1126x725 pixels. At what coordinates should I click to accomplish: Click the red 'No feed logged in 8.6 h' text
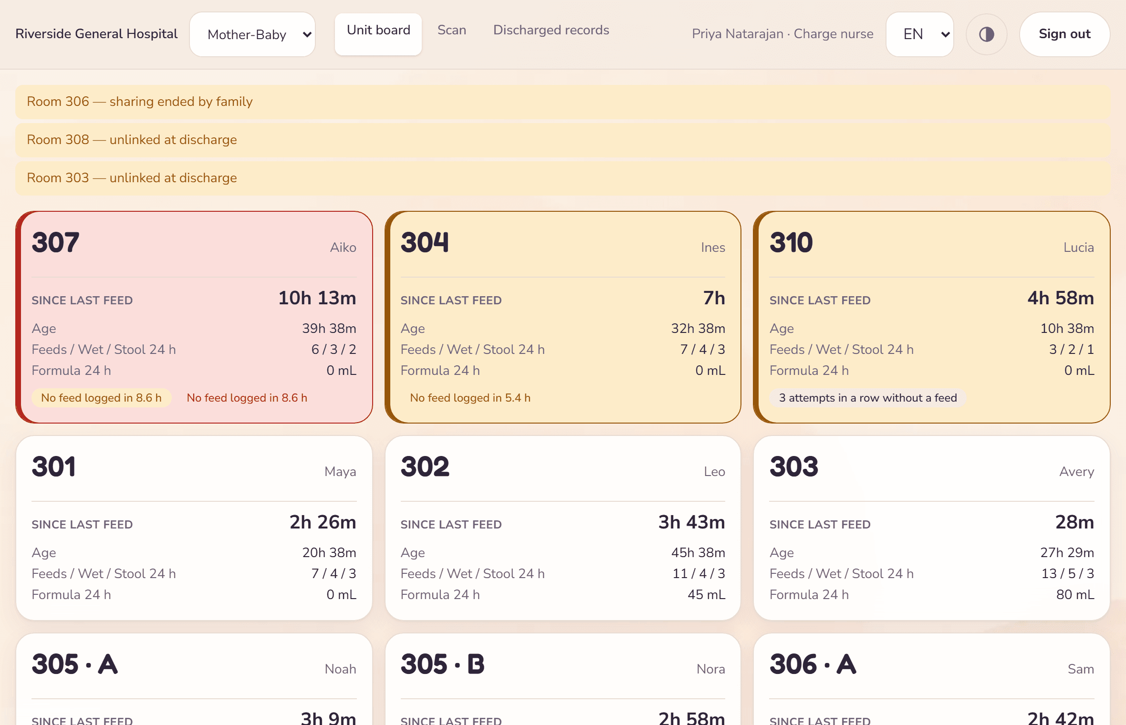[247, 398]
